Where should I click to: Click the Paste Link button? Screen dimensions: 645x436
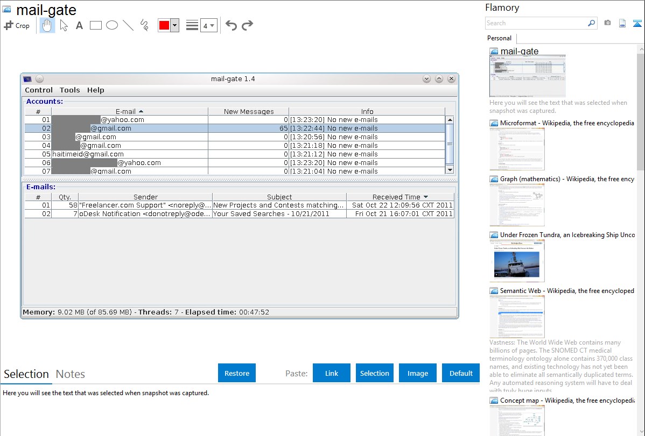[x=332, y=373]
